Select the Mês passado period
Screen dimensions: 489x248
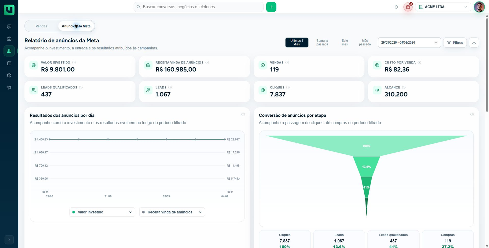(x=365, y=42)
